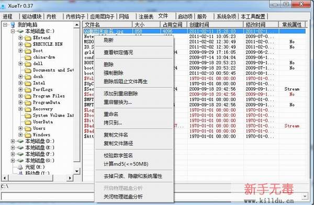Screen dimensions: 314x205
Task: Click the china-drm folder icon
Action: 28,57
